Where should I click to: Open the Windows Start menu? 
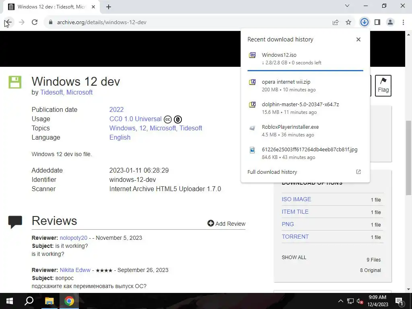(10, 301)
